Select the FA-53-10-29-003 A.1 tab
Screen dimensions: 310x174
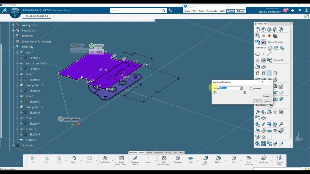pos(37,16)
